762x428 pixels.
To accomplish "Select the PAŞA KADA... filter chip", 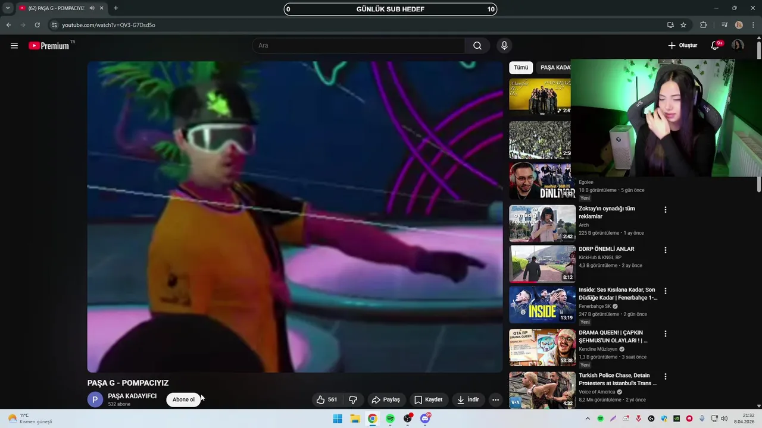I will pos(554,68).
